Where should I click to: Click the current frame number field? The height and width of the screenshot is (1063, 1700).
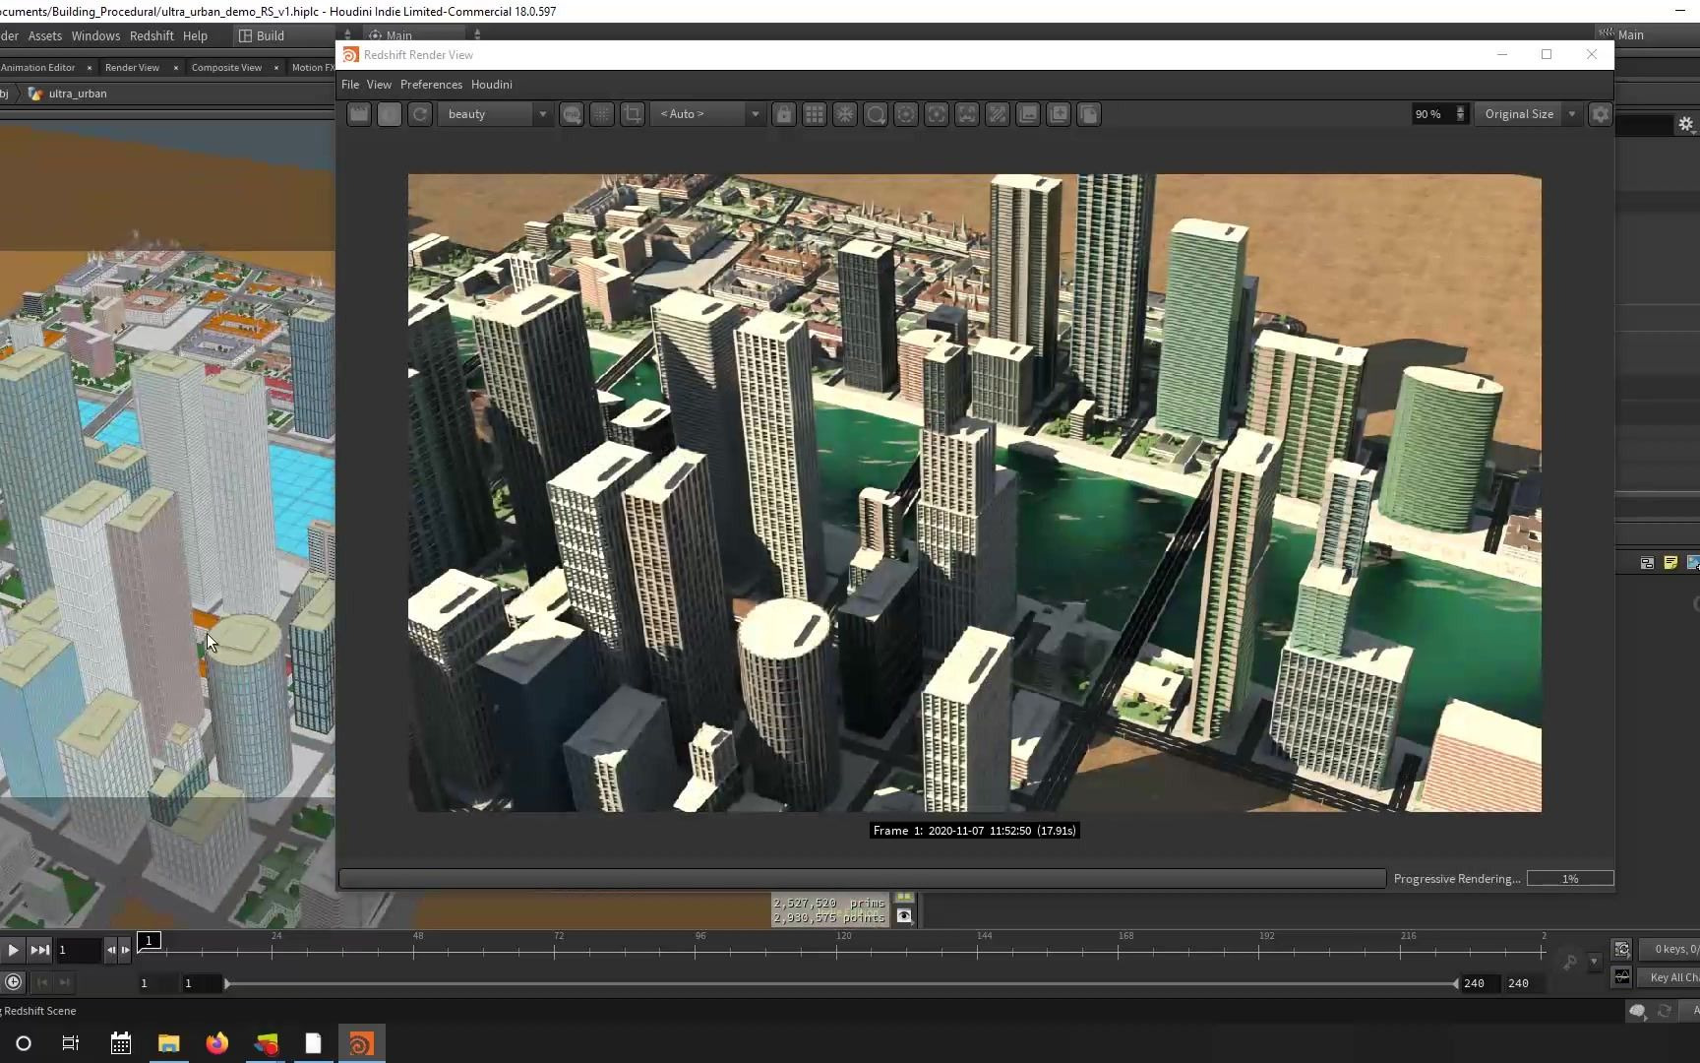click(x=78, y=950)
